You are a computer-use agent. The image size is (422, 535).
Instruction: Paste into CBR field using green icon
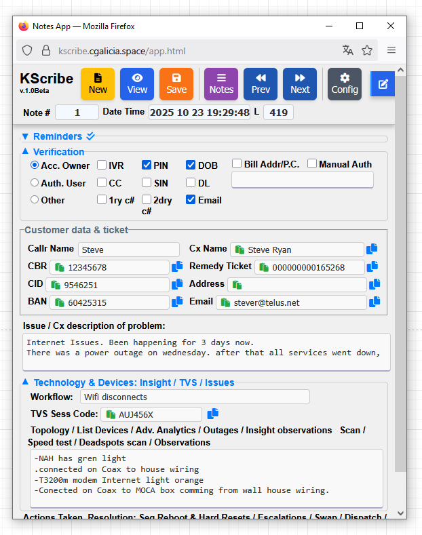60,267
